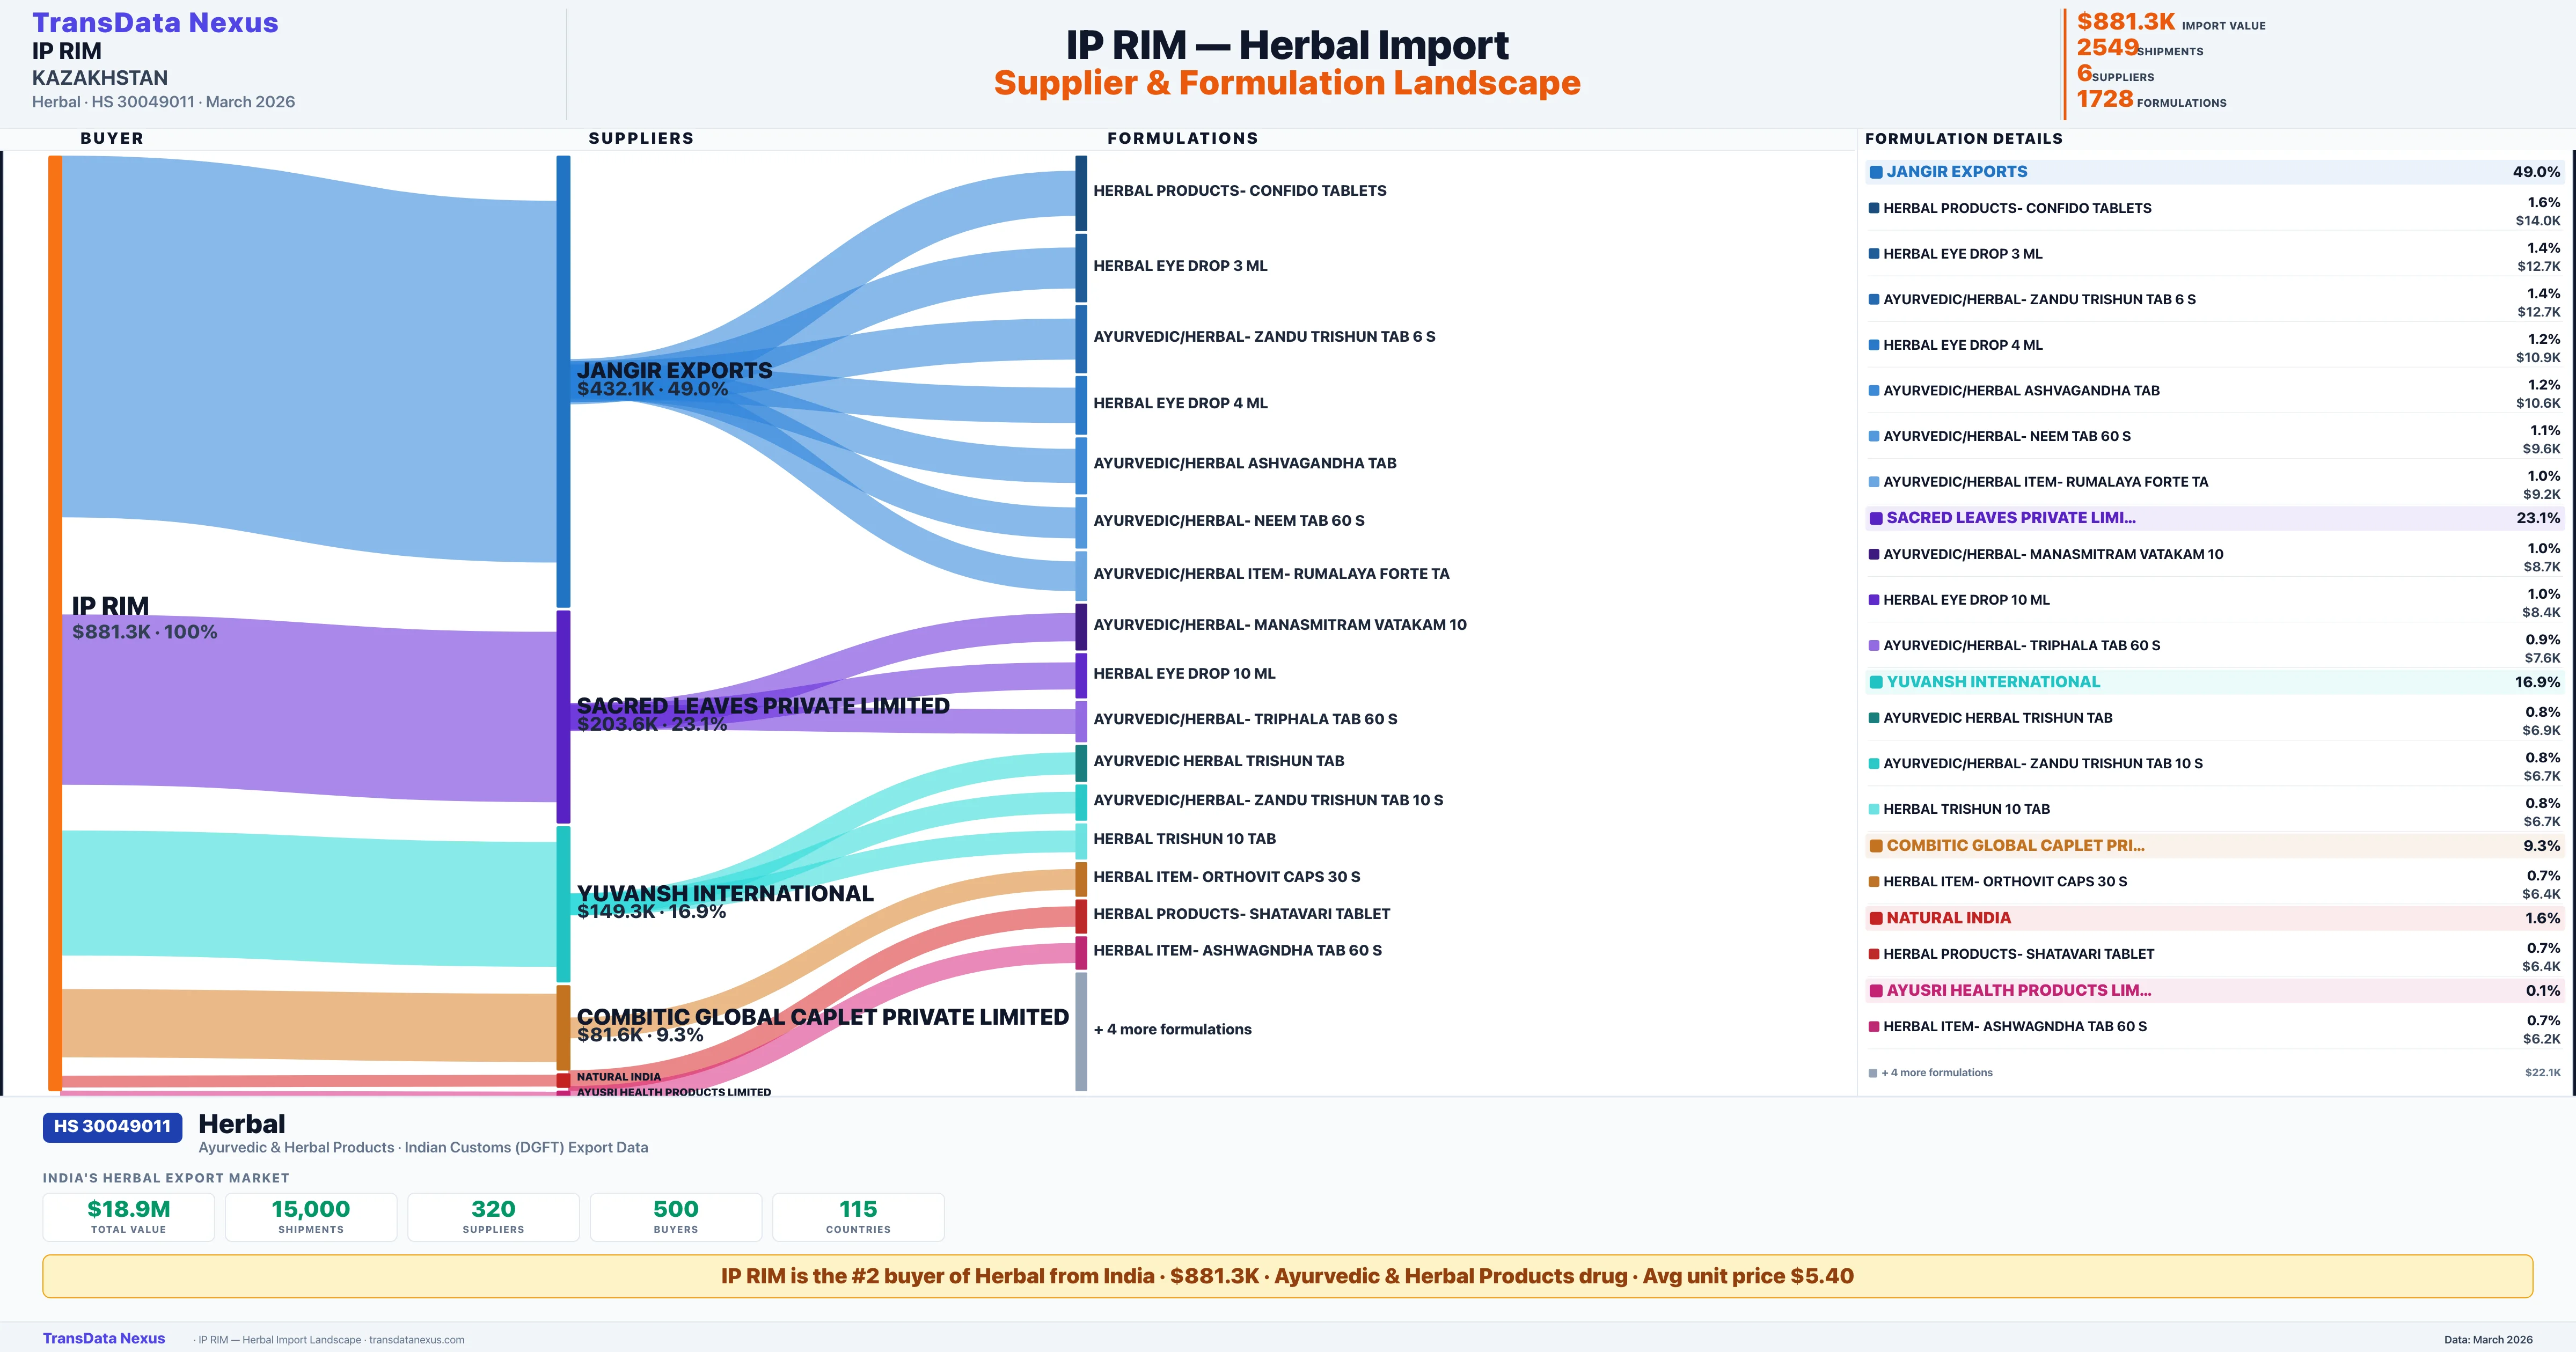2576x1352 pixels.
Task: Select the YUVANSH INTERNATIONAL supplier label
Action: point(724,893)
